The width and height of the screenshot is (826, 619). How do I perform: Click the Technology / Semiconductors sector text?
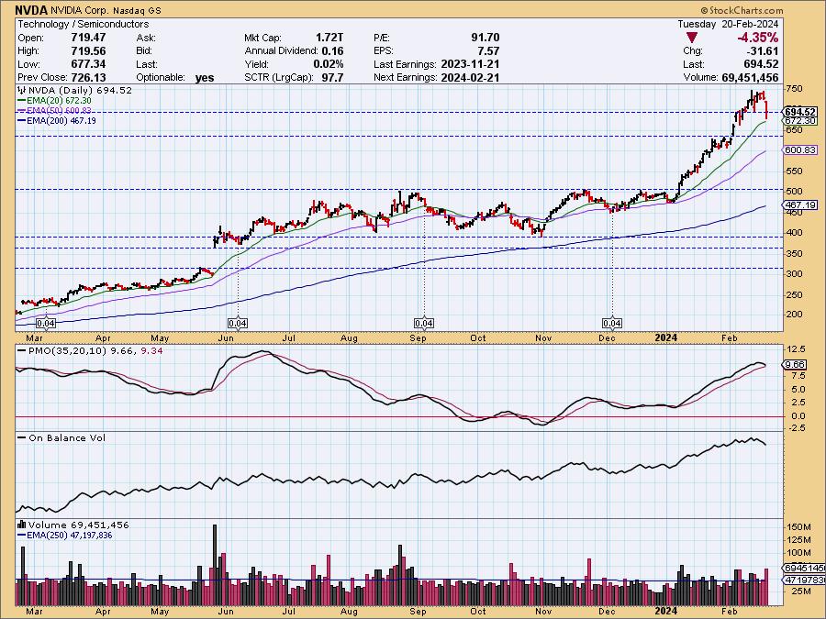[x=84, y=24]
